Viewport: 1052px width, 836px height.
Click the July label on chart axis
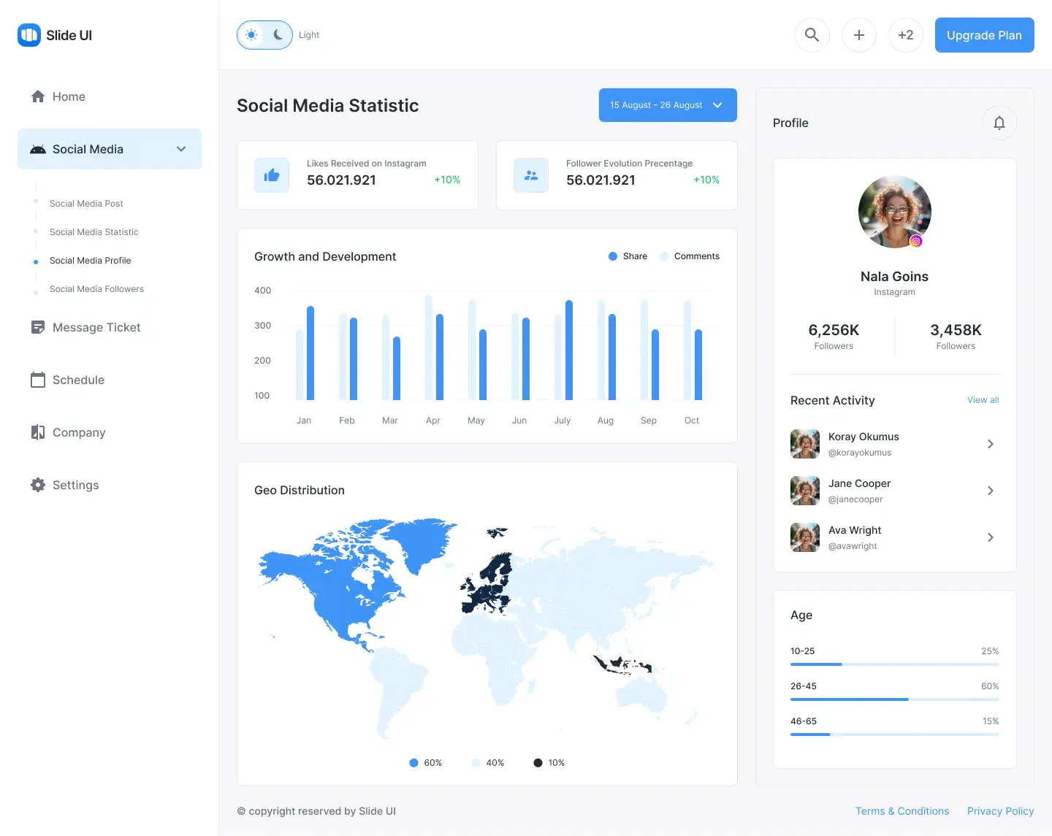click(x=563, y=421)
